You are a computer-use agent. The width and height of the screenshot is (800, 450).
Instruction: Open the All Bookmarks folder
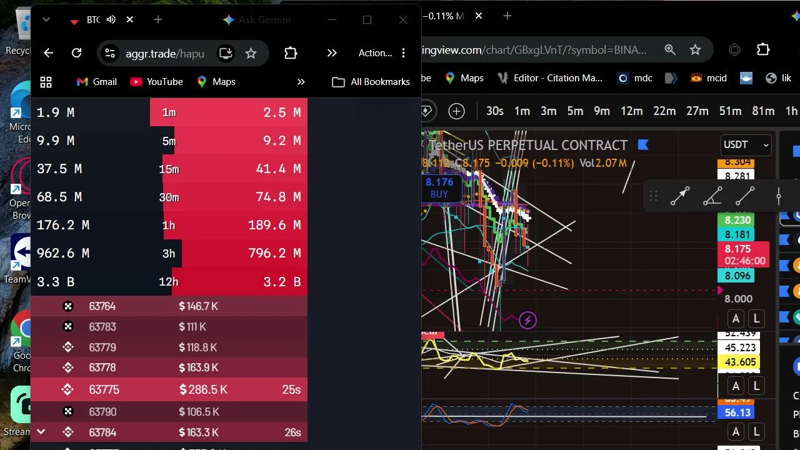(371, 82)
